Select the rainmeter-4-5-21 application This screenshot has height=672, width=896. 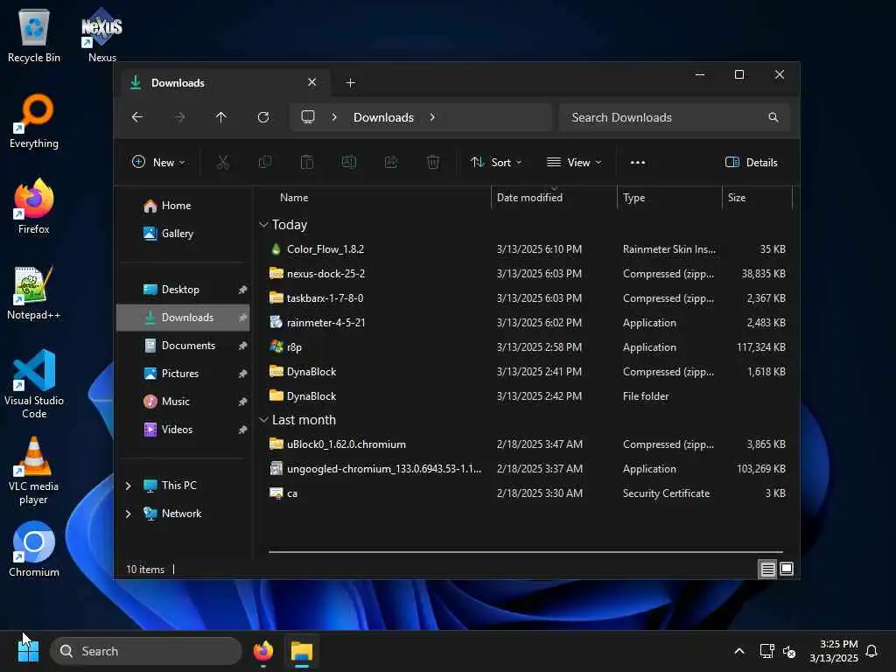point(526,323)
